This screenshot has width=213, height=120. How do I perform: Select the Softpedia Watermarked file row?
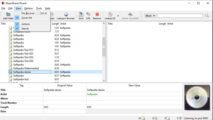pos(55,68)
